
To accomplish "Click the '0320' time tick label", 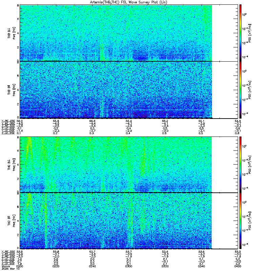I will pos(165,266).
